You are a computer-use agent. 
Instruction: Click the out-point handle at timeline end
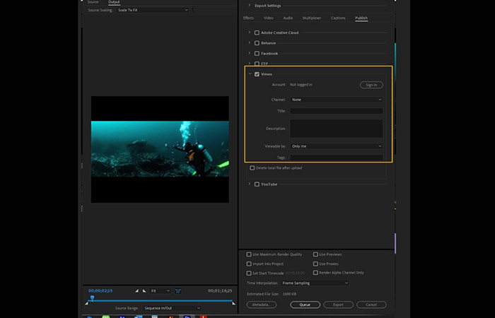(233, 303)
